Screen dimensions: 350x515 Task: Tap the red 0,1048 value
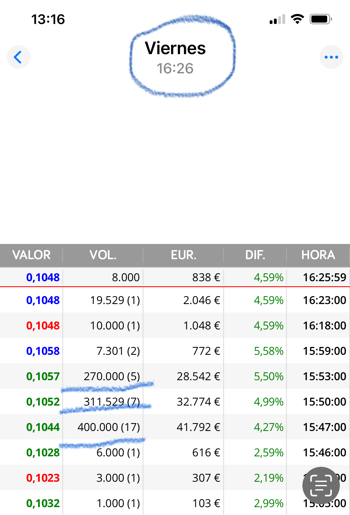point(43,326)
